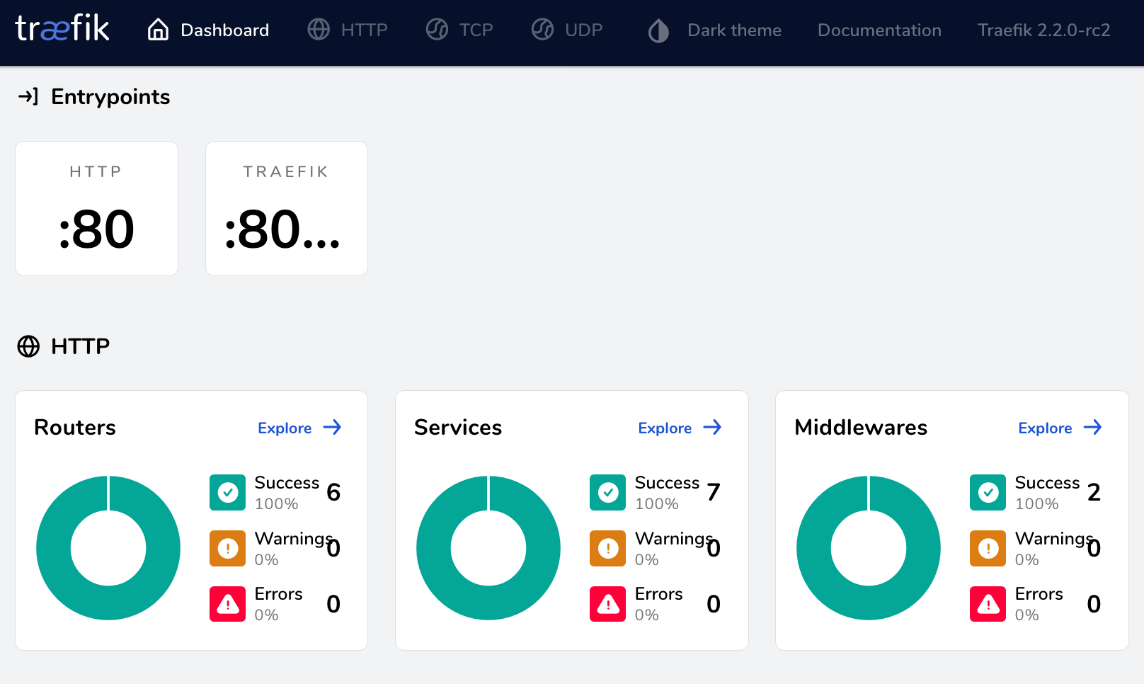Click the Middlewares success count 2
Screen dimensions: 1144x684
pyautogui.click(x=1094, y=492)
